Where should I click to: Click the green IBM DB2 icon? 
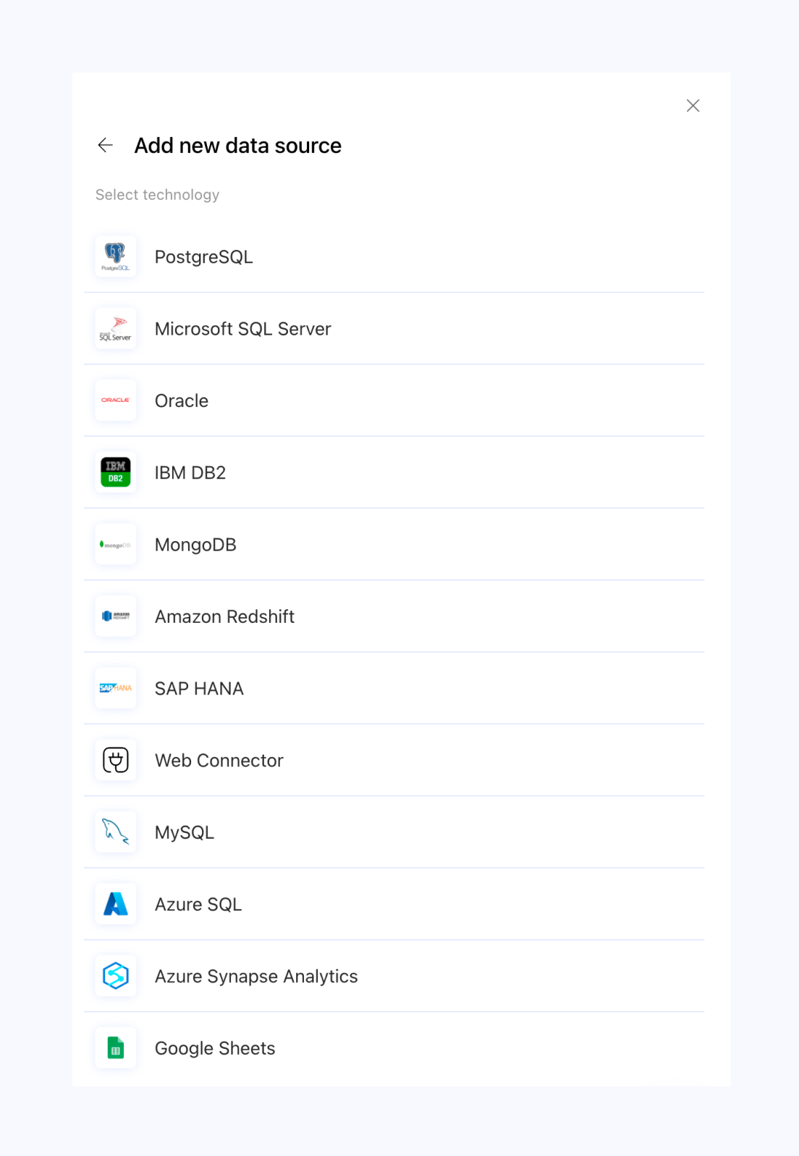[x=116, y=472]
